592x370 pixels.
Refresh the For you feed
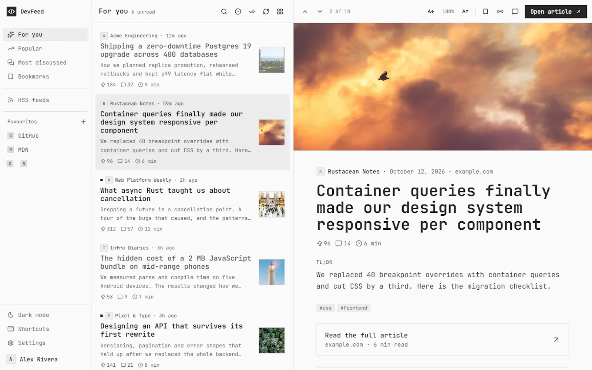point(266,11)
